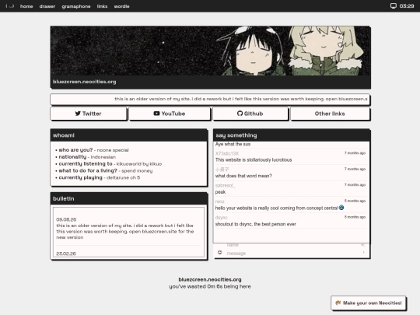420x315 pixels.
Task: Click the Neocities cat icon in banner
Action: coord(338,303)
